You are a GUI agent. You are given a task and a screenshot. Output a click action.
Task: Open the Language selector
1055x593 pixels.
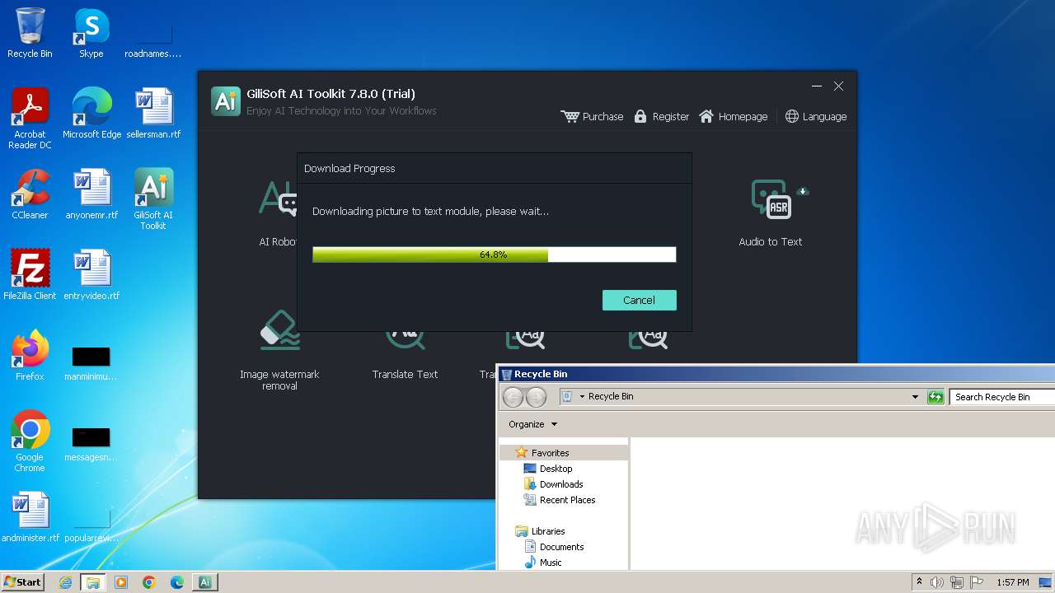click(x=815, y=116)
